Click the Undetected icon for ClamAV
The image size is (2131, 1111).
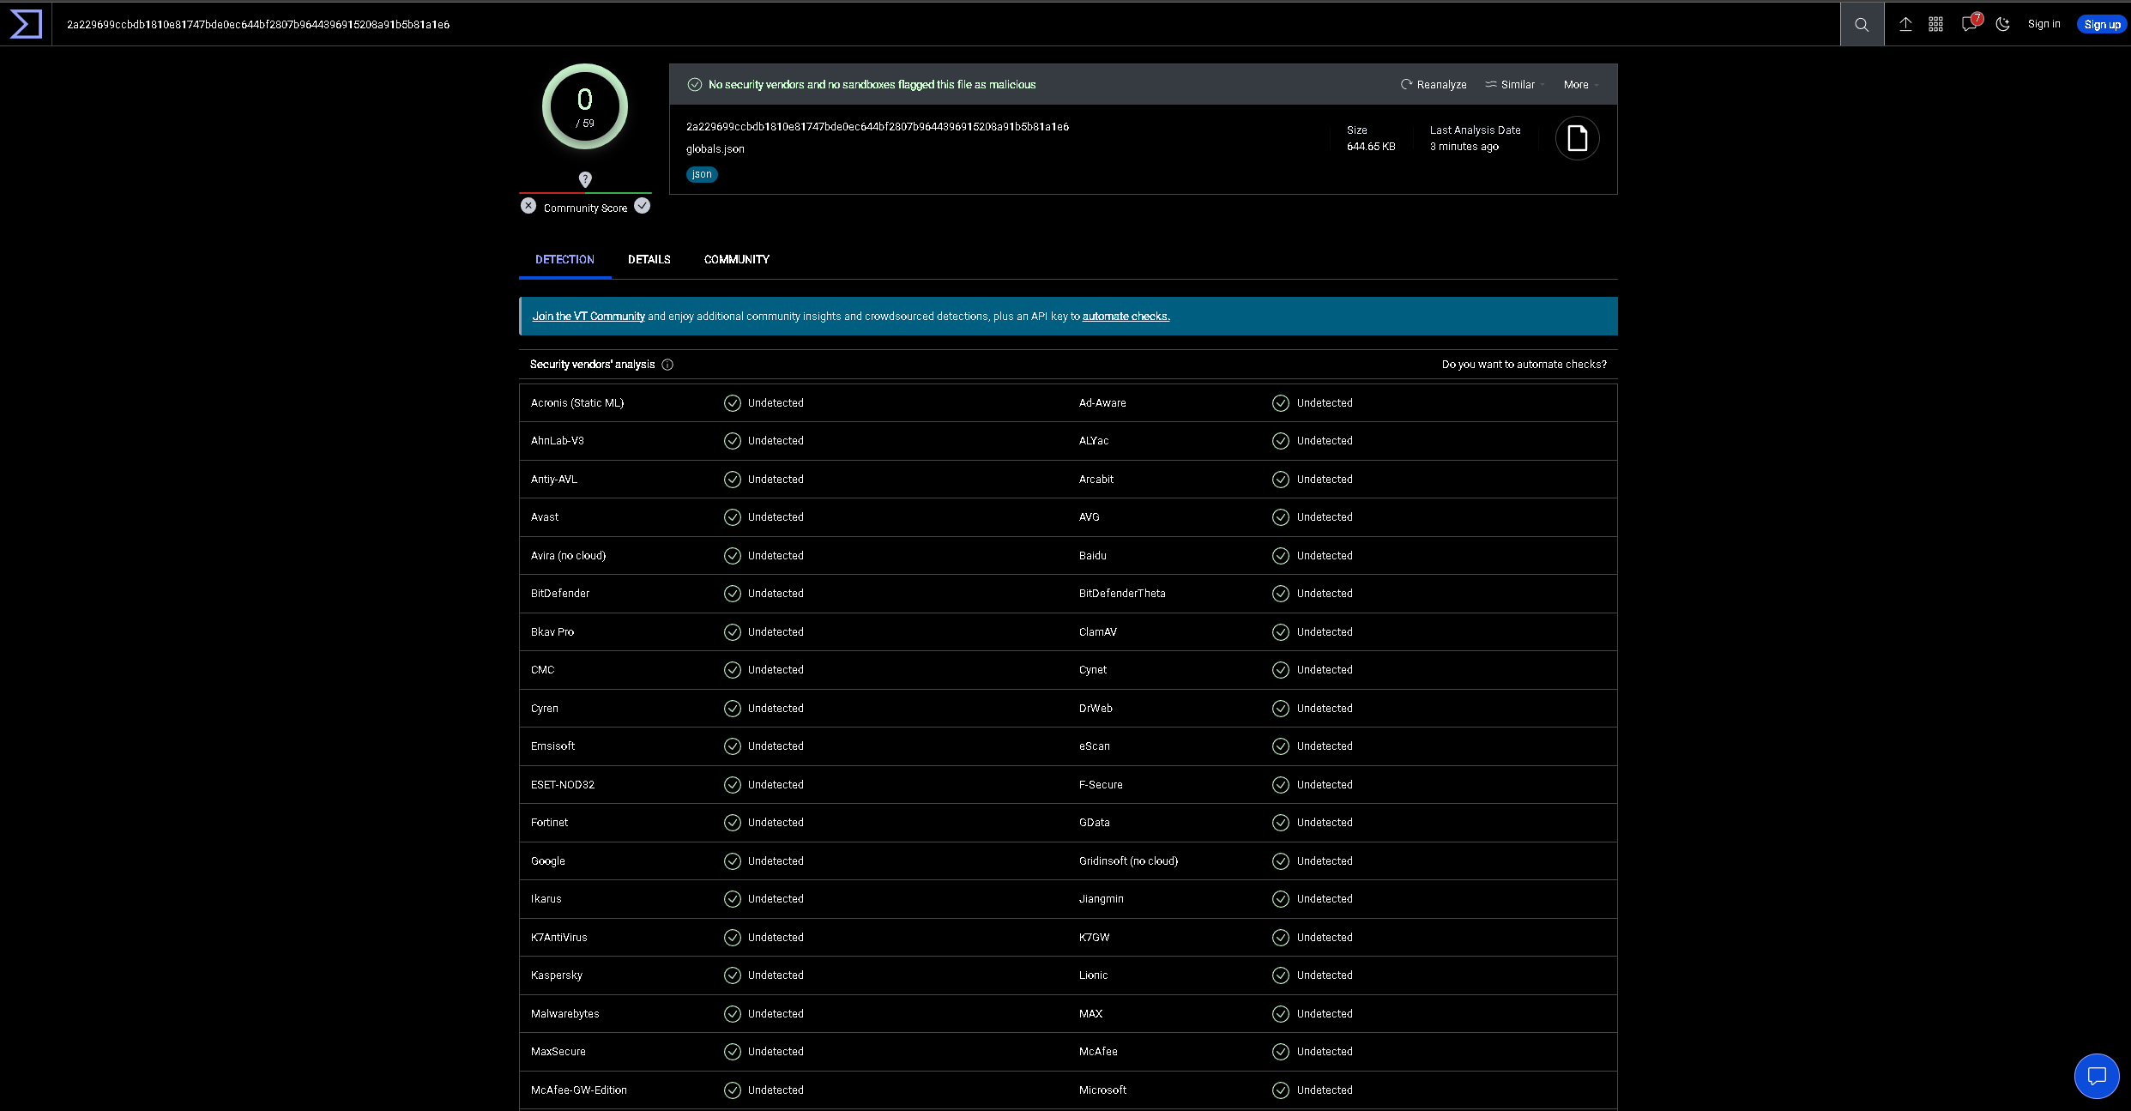click(x=1280, y=632)
